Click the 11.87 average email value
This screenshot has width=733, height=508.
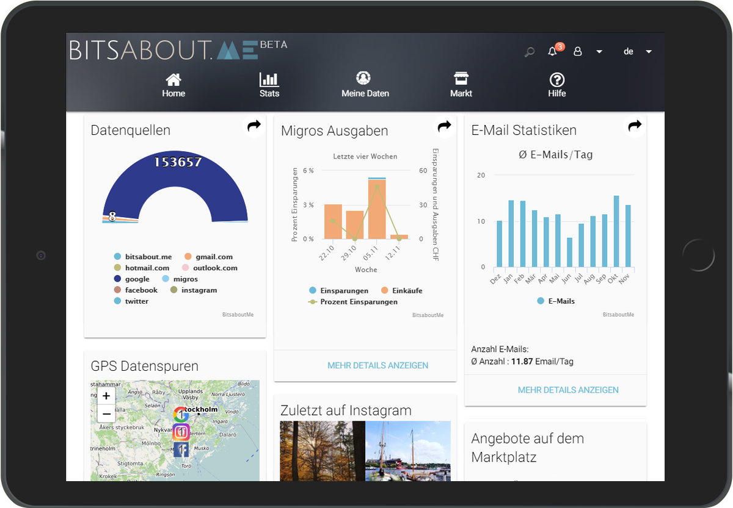522,362
